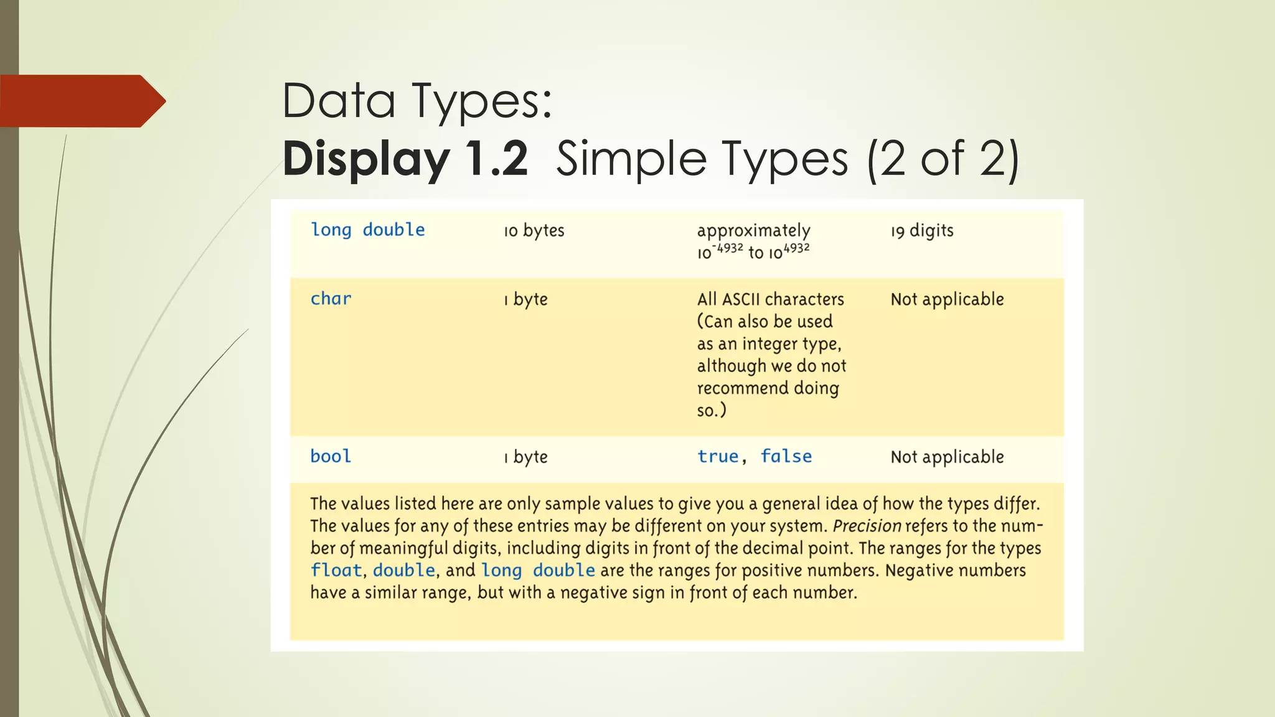The width and height of the screenshot is (1275, 717).
Task: Click the '10 bytes' size cell
Action: [534, 231]
